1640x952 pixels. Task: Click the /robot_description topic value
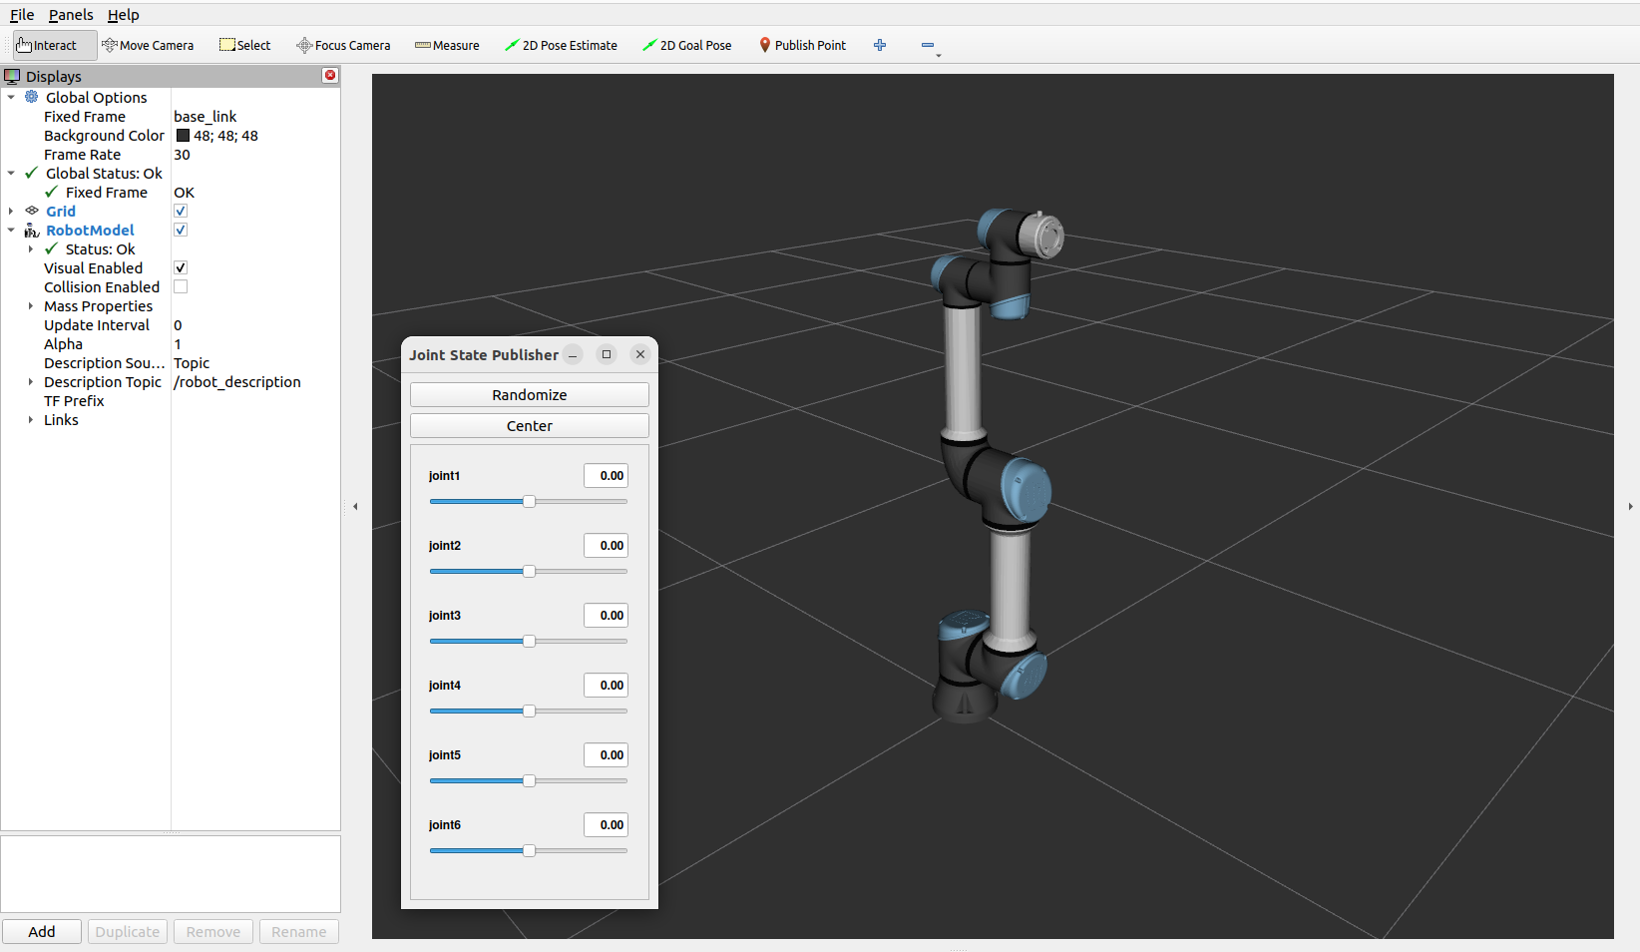tap(237, 382)
